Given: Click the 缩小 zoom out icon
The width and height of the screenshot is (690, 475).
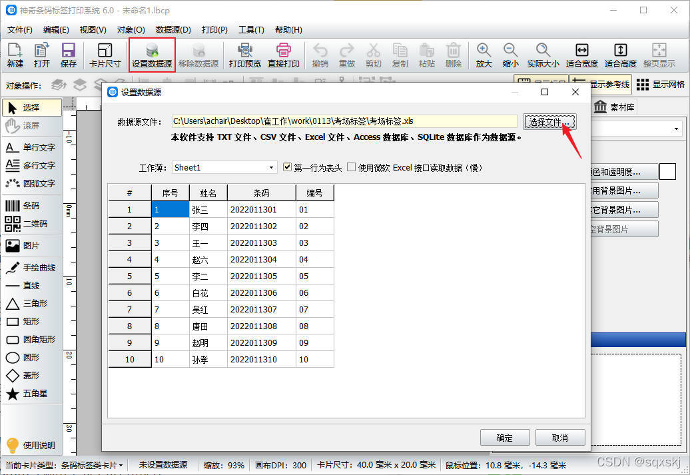Looking at the screenshot, I should pos(510,55).
